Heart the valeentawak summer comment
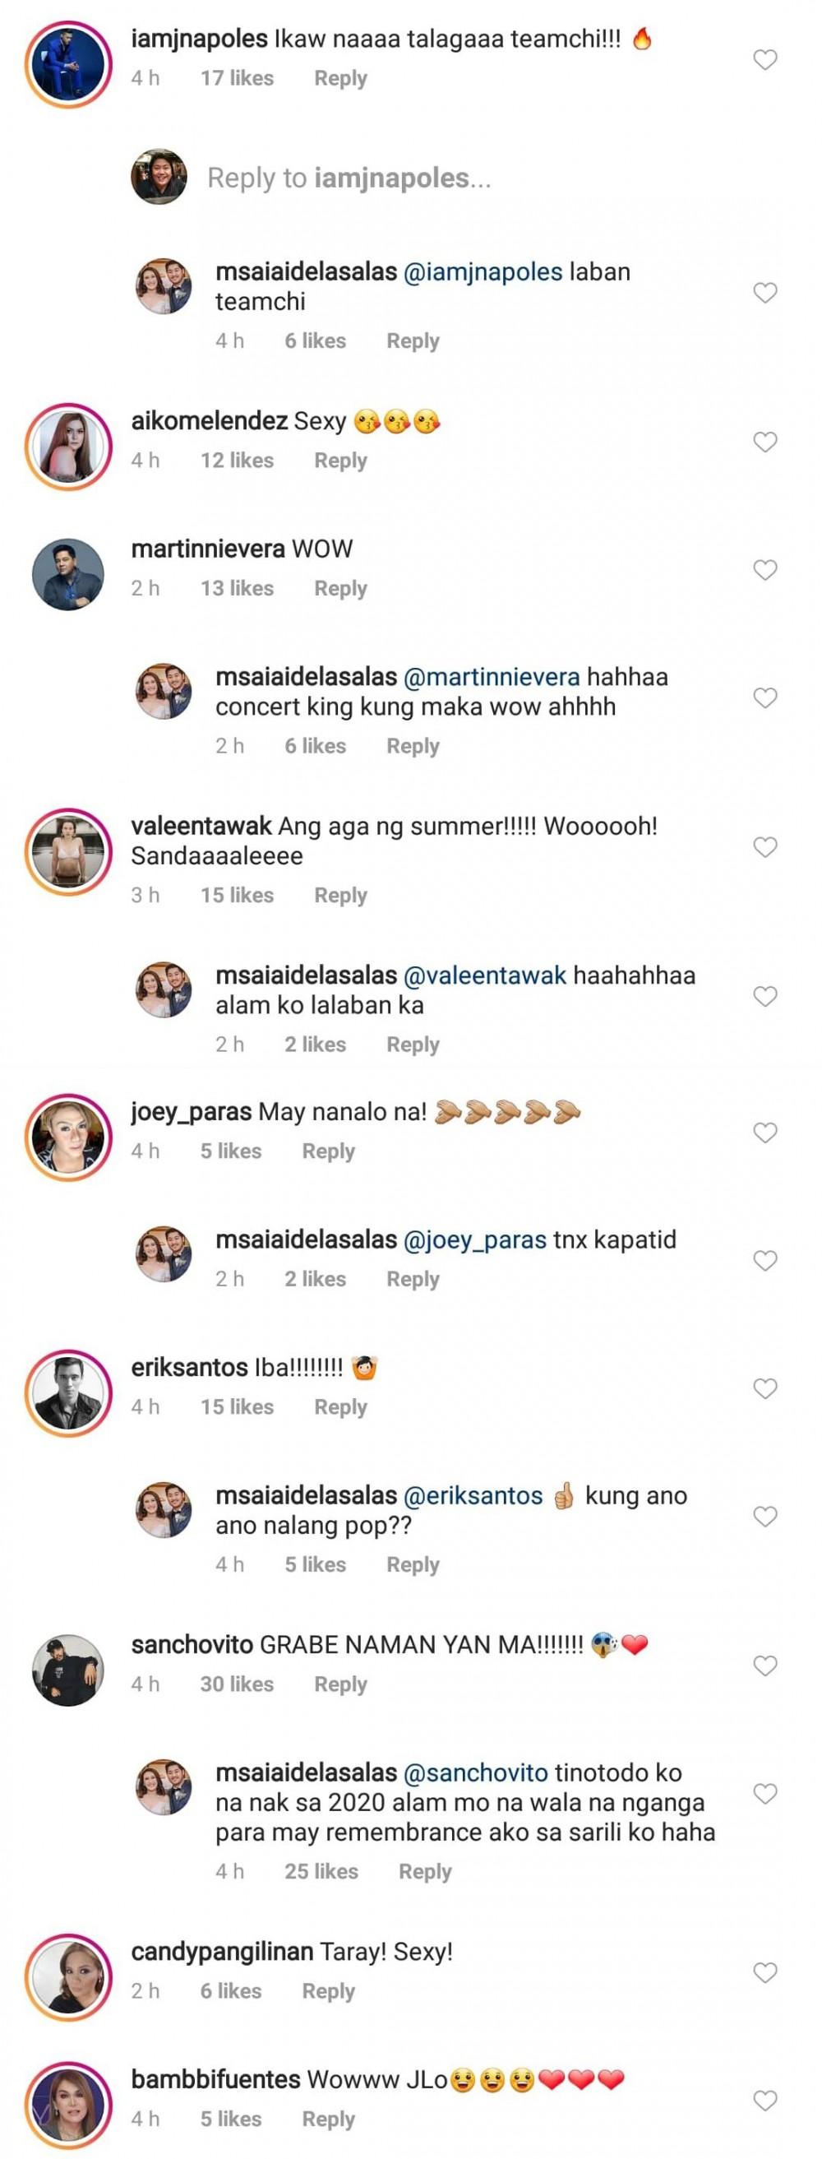Viewport: 822px width, 2159px height. tap(765, 846)
